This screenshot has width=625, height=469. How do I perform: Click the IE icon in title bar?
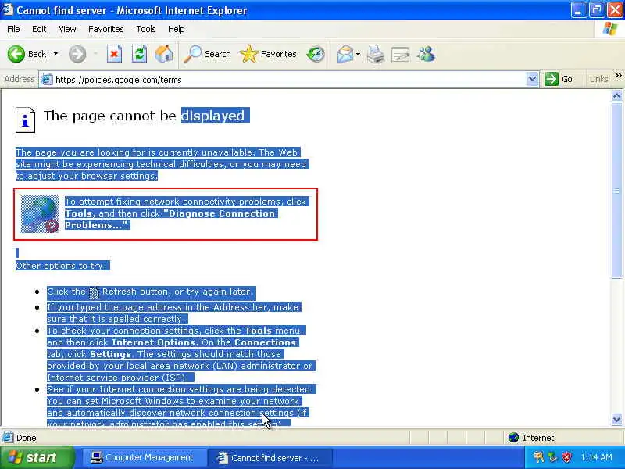pyautogui.click(x=8, y=9)
